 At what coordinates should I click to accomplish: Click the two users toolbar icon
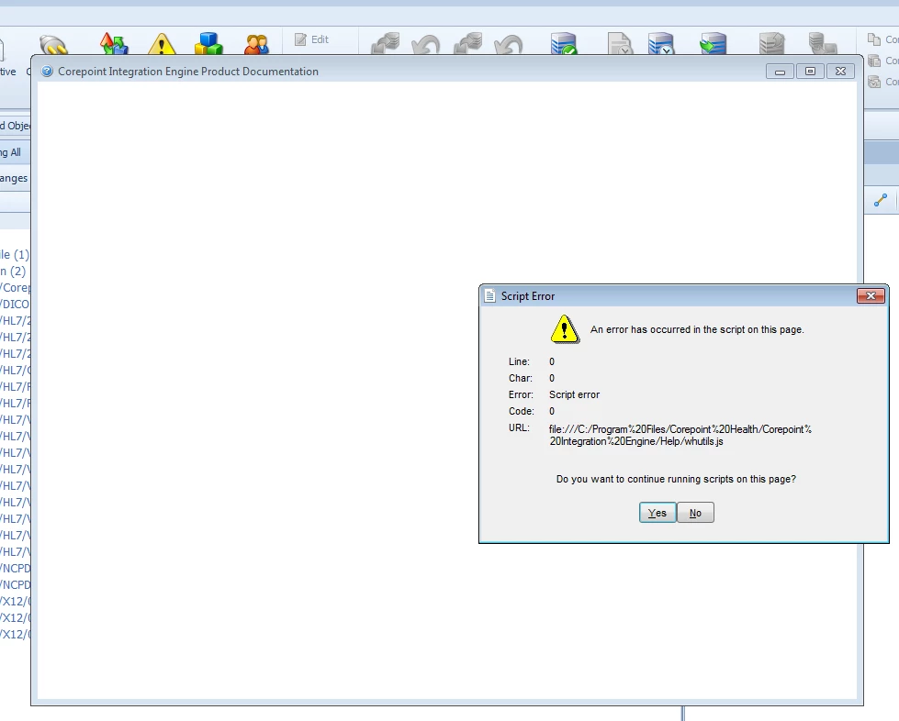256,45
